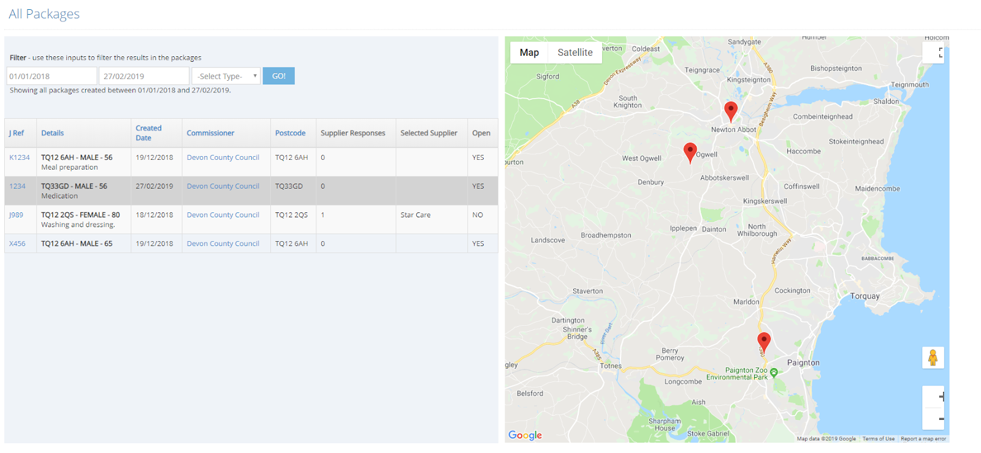Screen dimensions: 981x453
Task: Click the red map pin at Newton Abbot
Action: pos(730,111)
